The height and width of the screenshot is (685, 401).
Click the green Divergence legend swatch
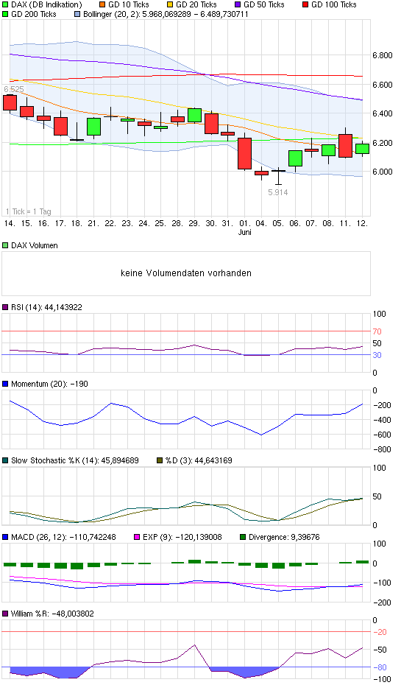pos(243,537)
